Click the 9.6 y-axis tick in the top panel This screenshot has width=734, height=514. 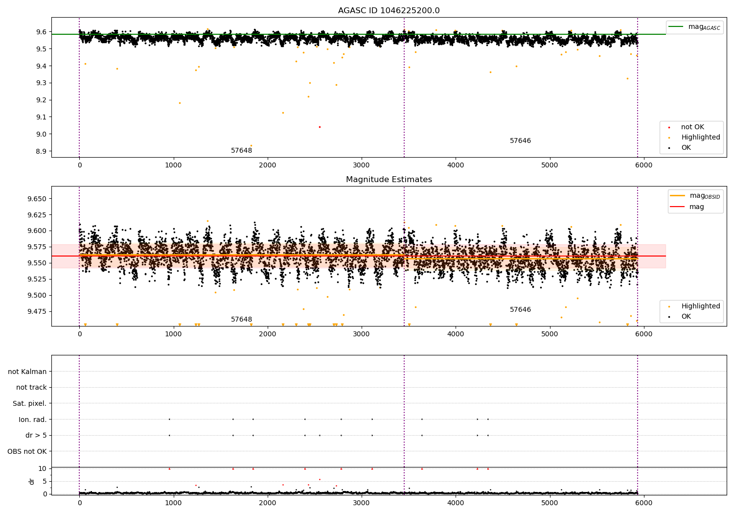click(41, 32)
